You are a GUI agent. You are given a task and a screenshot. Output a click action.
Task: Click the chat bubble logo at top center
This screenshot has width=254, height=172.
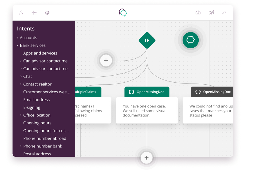(x=123, y=12)
